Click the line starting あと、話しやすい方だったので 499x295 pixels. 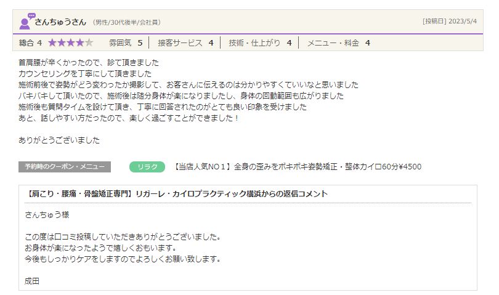pos(129,118)
